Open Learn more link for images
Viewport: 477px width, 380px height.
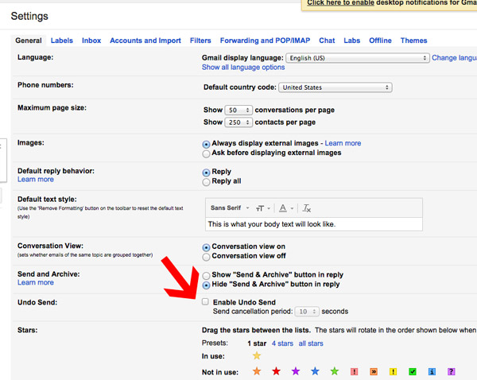(x=343, y=143)
